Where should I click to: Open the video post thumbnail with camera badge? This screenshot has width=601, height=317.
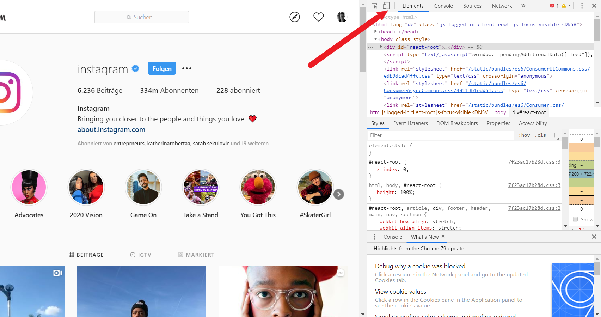pyautogui.click(x=32, y=291)
